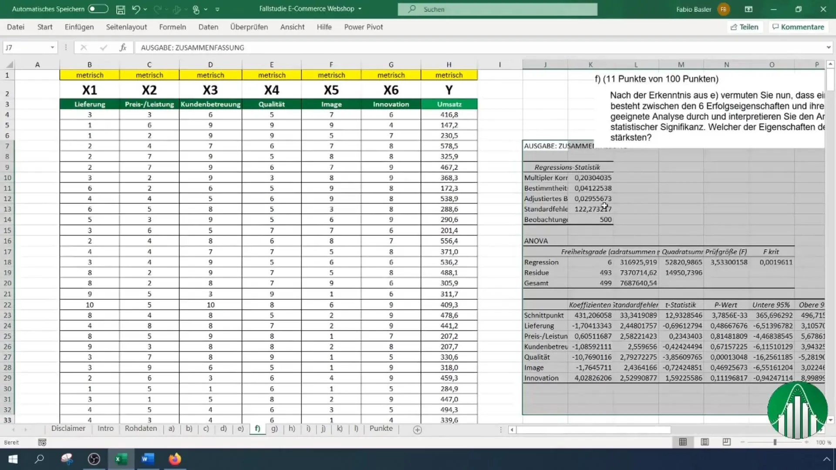Click the Fabio Basler account avatar
The height and width of the screenshot is (470, 836).
point(723,9)
